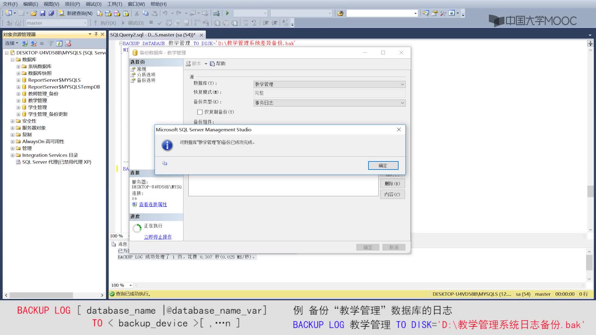Select the 教师管理_备份 database
Screen dimensions: 596x335
pos(43,94)
